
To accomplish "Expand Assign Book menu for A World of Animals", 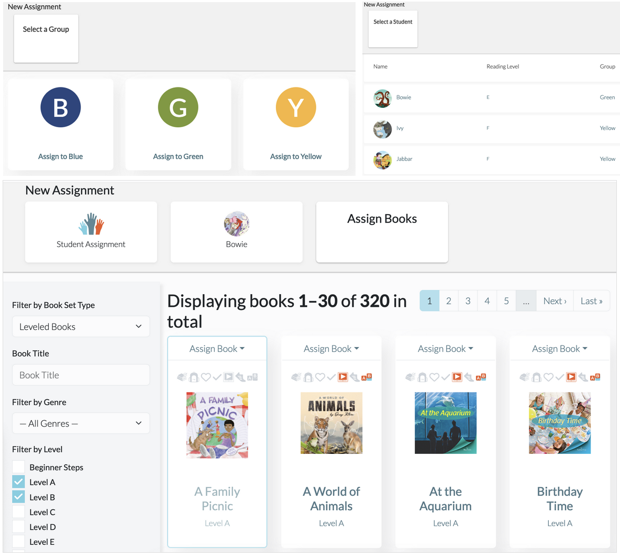I will click(x=331, y=349).
